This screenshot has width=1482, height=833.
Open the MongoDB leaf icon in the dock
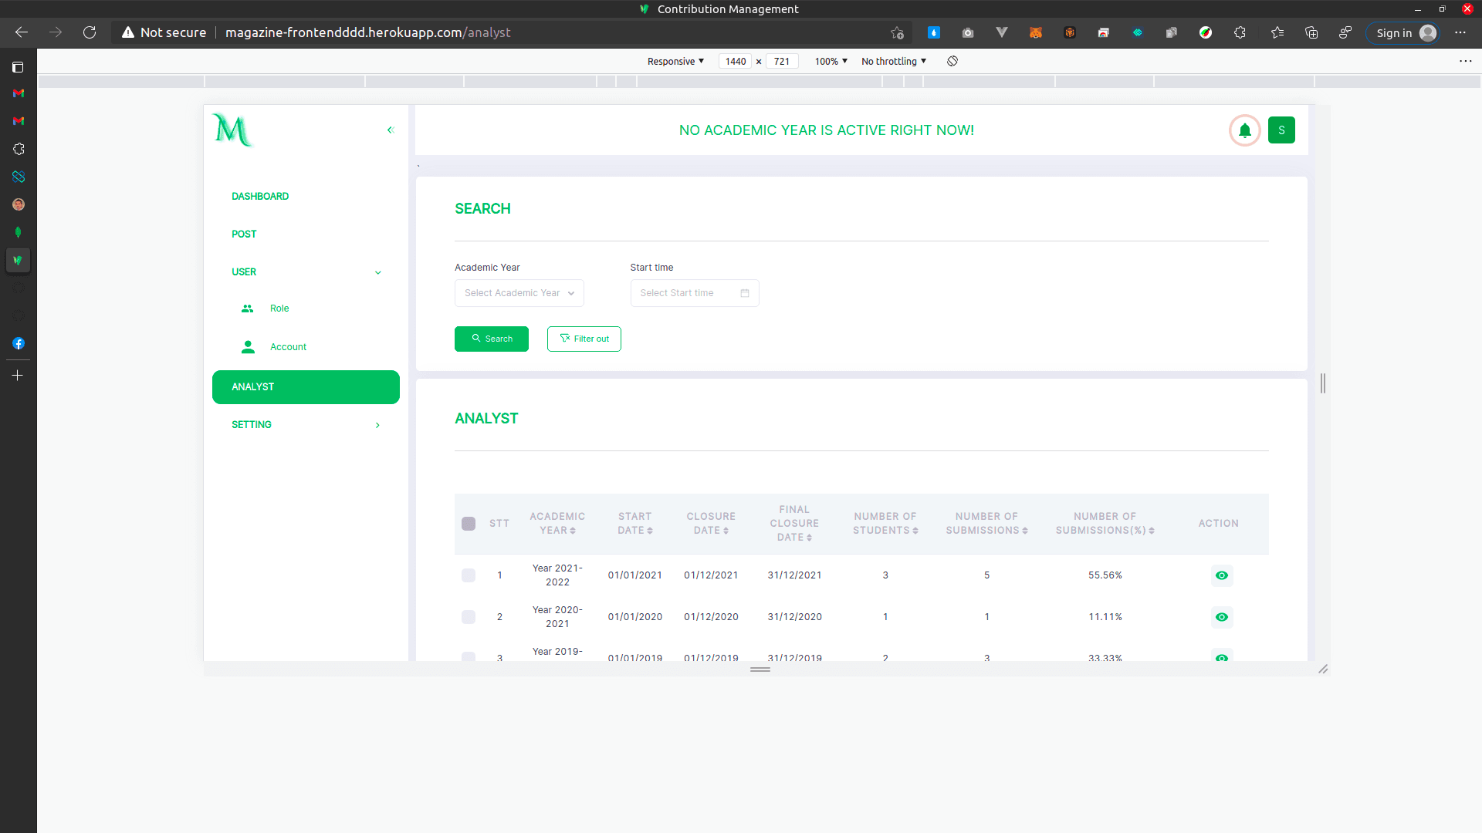tap(19, 232)
